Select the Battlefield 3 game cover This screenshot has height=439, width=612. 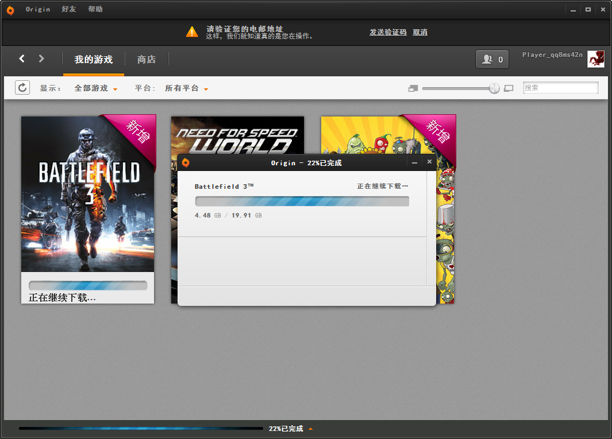point(87,194)
